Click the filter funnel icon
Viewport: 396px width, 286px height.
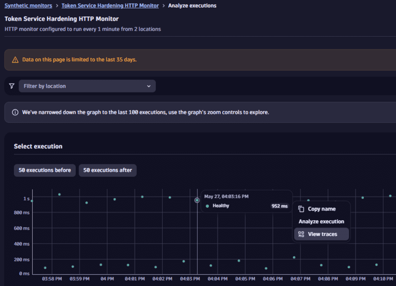click(11, 86)
